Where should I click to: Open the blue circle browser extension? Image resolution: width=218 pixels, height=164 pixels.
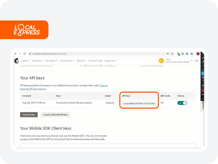[x=192, y=54]
